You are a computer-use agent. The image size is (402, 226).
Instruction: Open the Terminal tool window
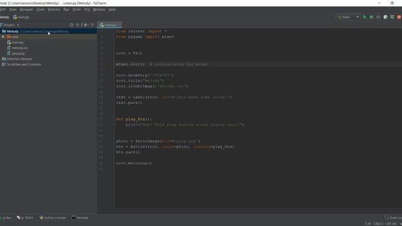coord(80,218)
